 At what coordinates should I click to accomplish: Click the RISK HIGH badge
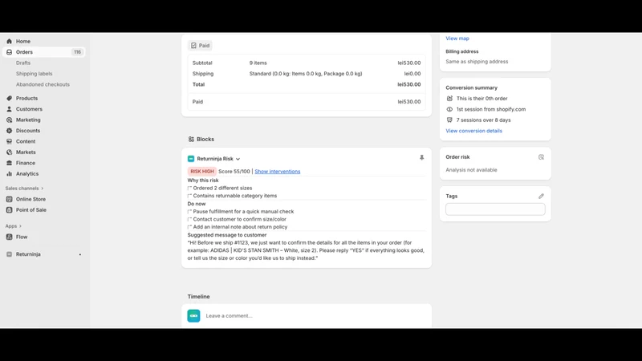pos(202,172)
